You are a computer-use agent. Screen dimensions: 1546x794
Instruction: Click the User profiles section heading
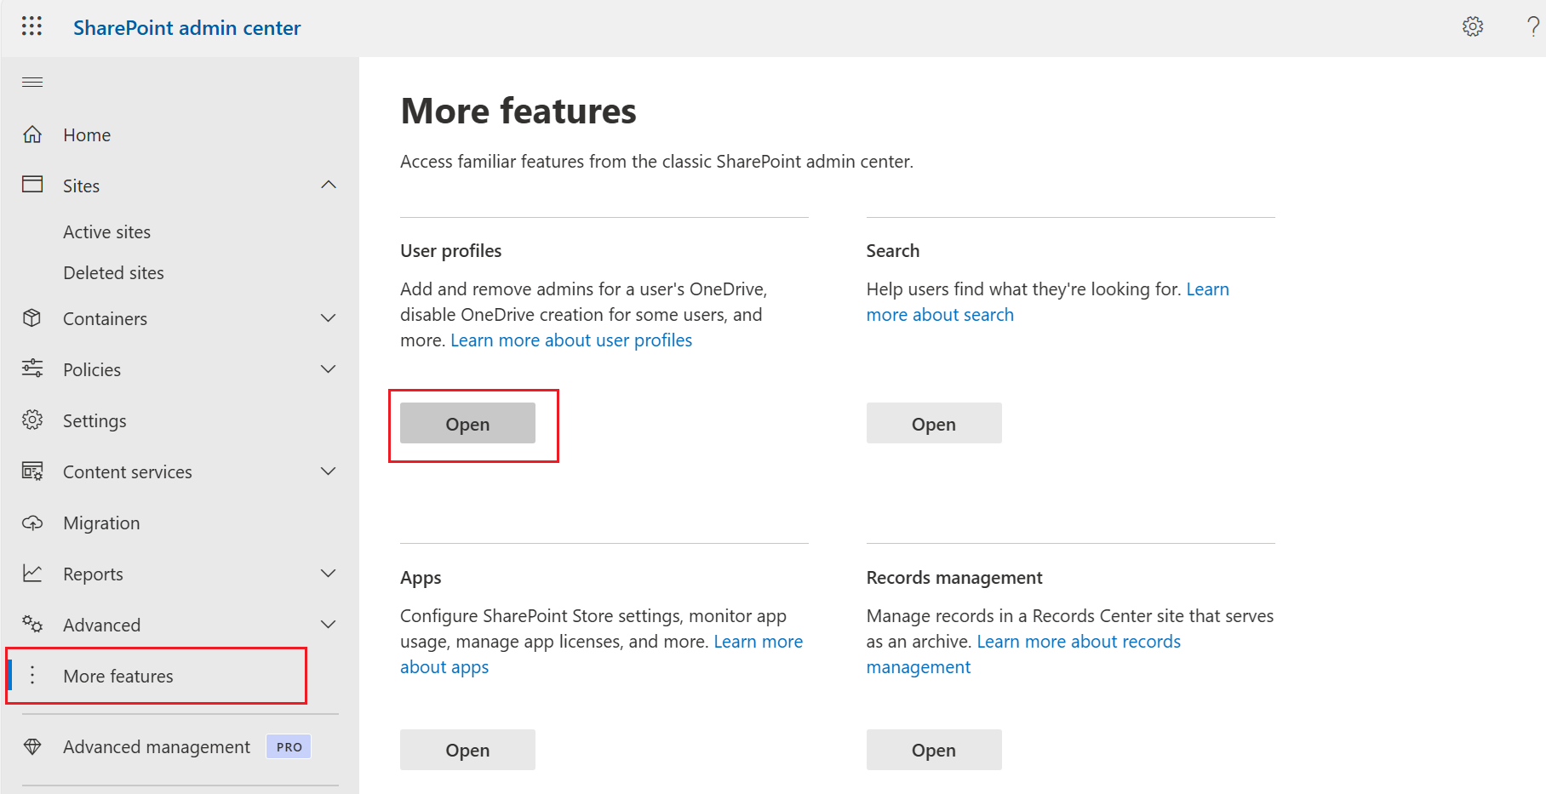pyautogui.click(x=451, y=251)
